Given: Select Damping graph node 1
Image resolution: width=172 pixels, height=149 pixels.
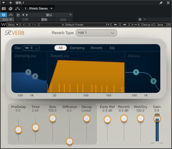Looking at the screenshot, I should pyautogui.click(x=28, y=72).
